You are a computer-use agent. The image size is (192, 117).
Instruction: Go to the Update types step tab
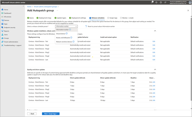(x=60, y=18)
